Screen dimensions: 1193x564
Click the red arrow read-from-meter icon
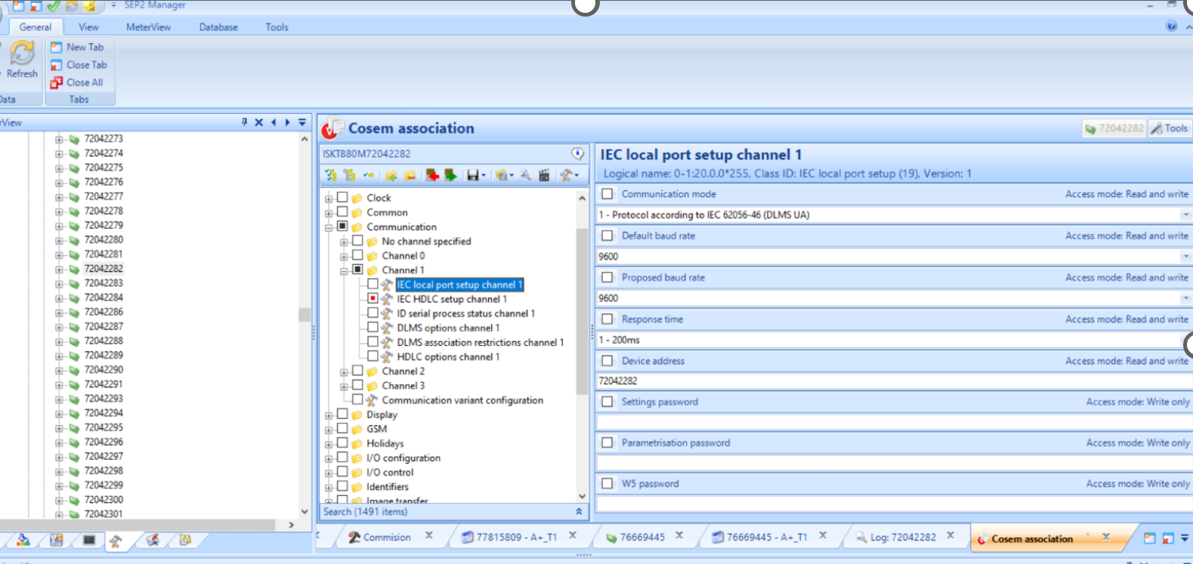click(432, 175)
